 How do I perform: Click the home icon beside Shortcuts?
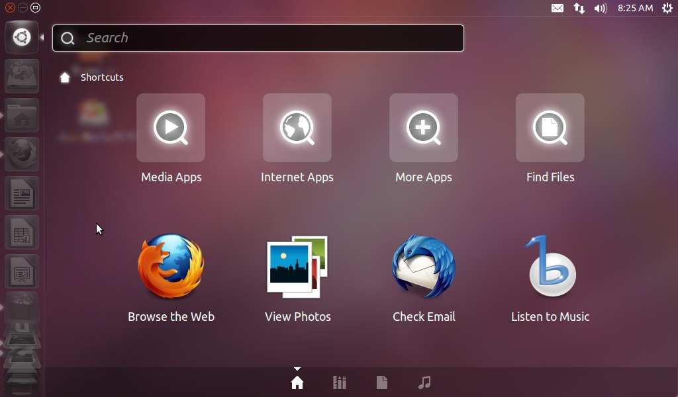click(65, 77)
